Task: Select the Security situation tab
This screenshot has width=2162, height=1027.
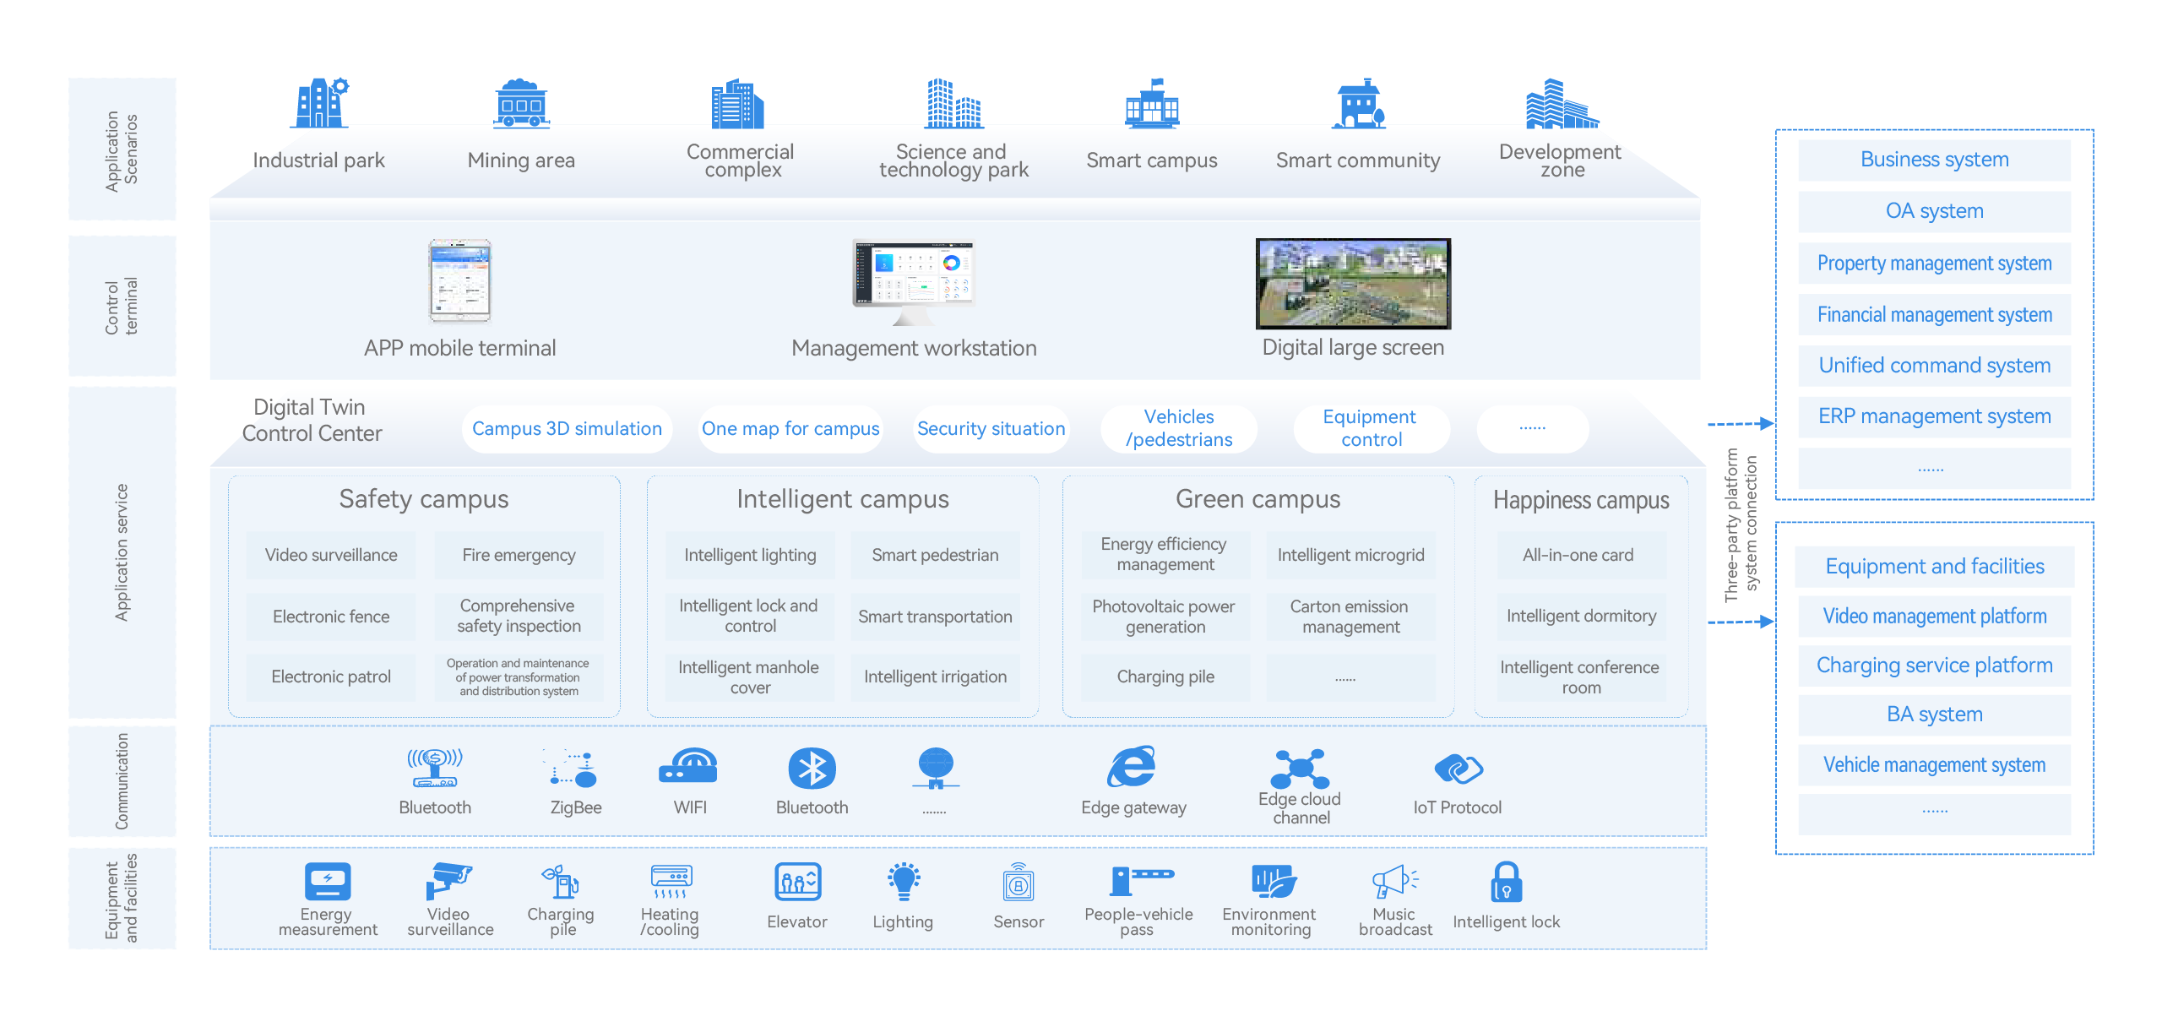Action: pyautogui.click(x=991, y=429)
